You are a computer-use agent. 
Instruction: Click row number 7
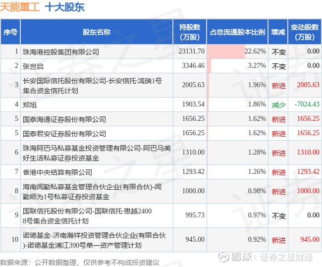[17, 171]
